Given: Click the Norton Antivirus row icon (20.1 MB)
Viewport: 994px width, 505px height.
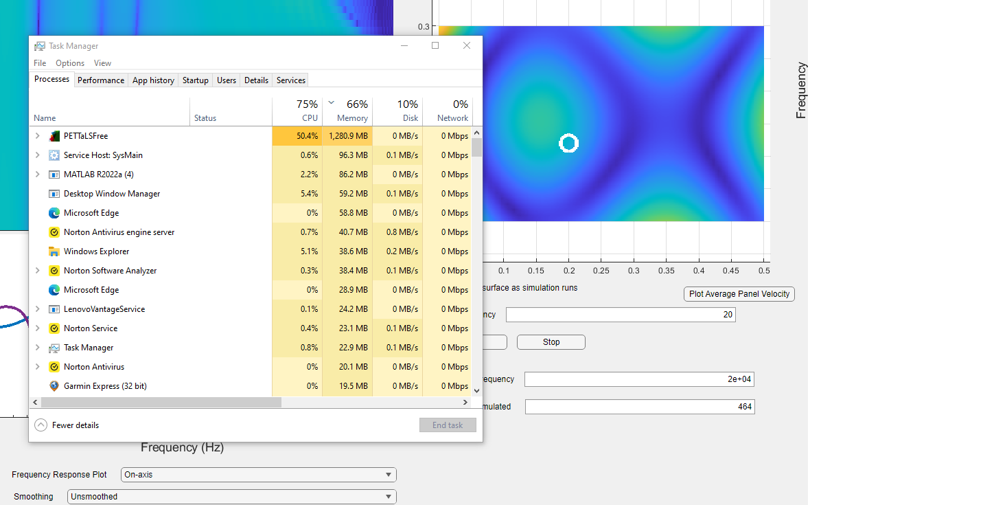Looking at the screenshot, I should click(x=54, y=367).
